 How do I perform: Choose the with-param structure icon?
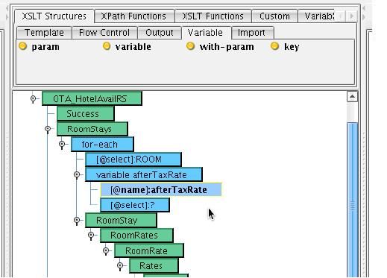(x=190, y=46)
